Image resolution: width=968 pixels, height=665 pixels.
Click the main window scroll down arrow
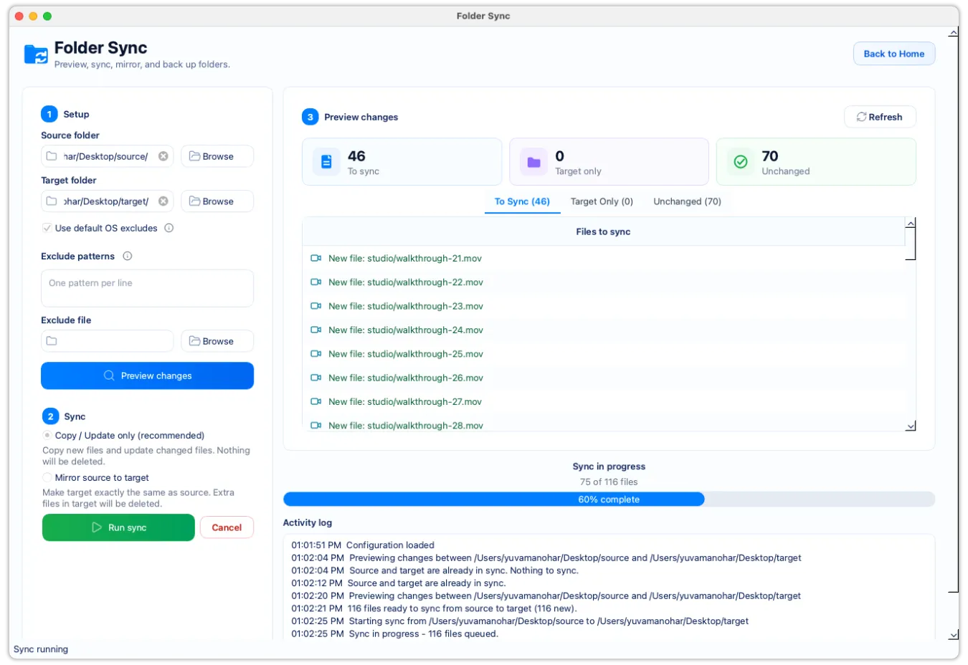pyautogui.click(x=954, y=635)
